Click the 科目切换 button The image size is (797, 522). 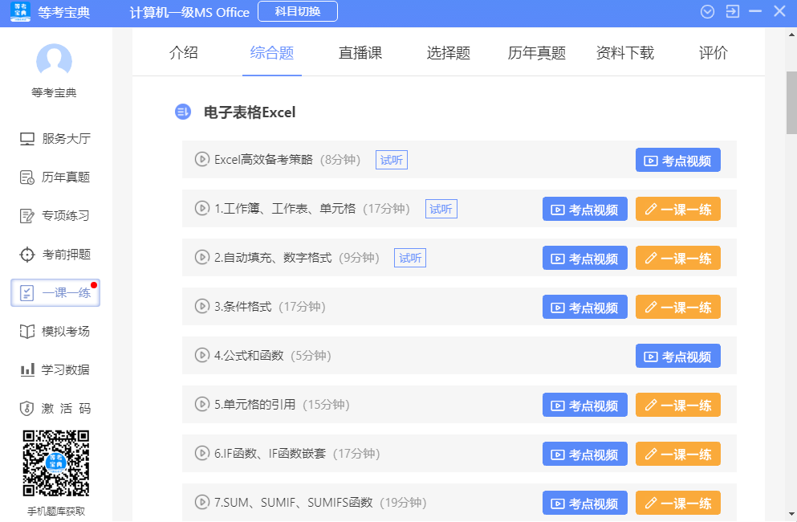pyautogui.click(x=297, y=12)
